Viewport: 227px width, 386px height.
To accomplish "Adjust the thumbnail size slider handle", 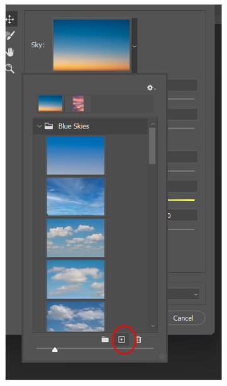I will pyautogui.click(x=55, y=350).
